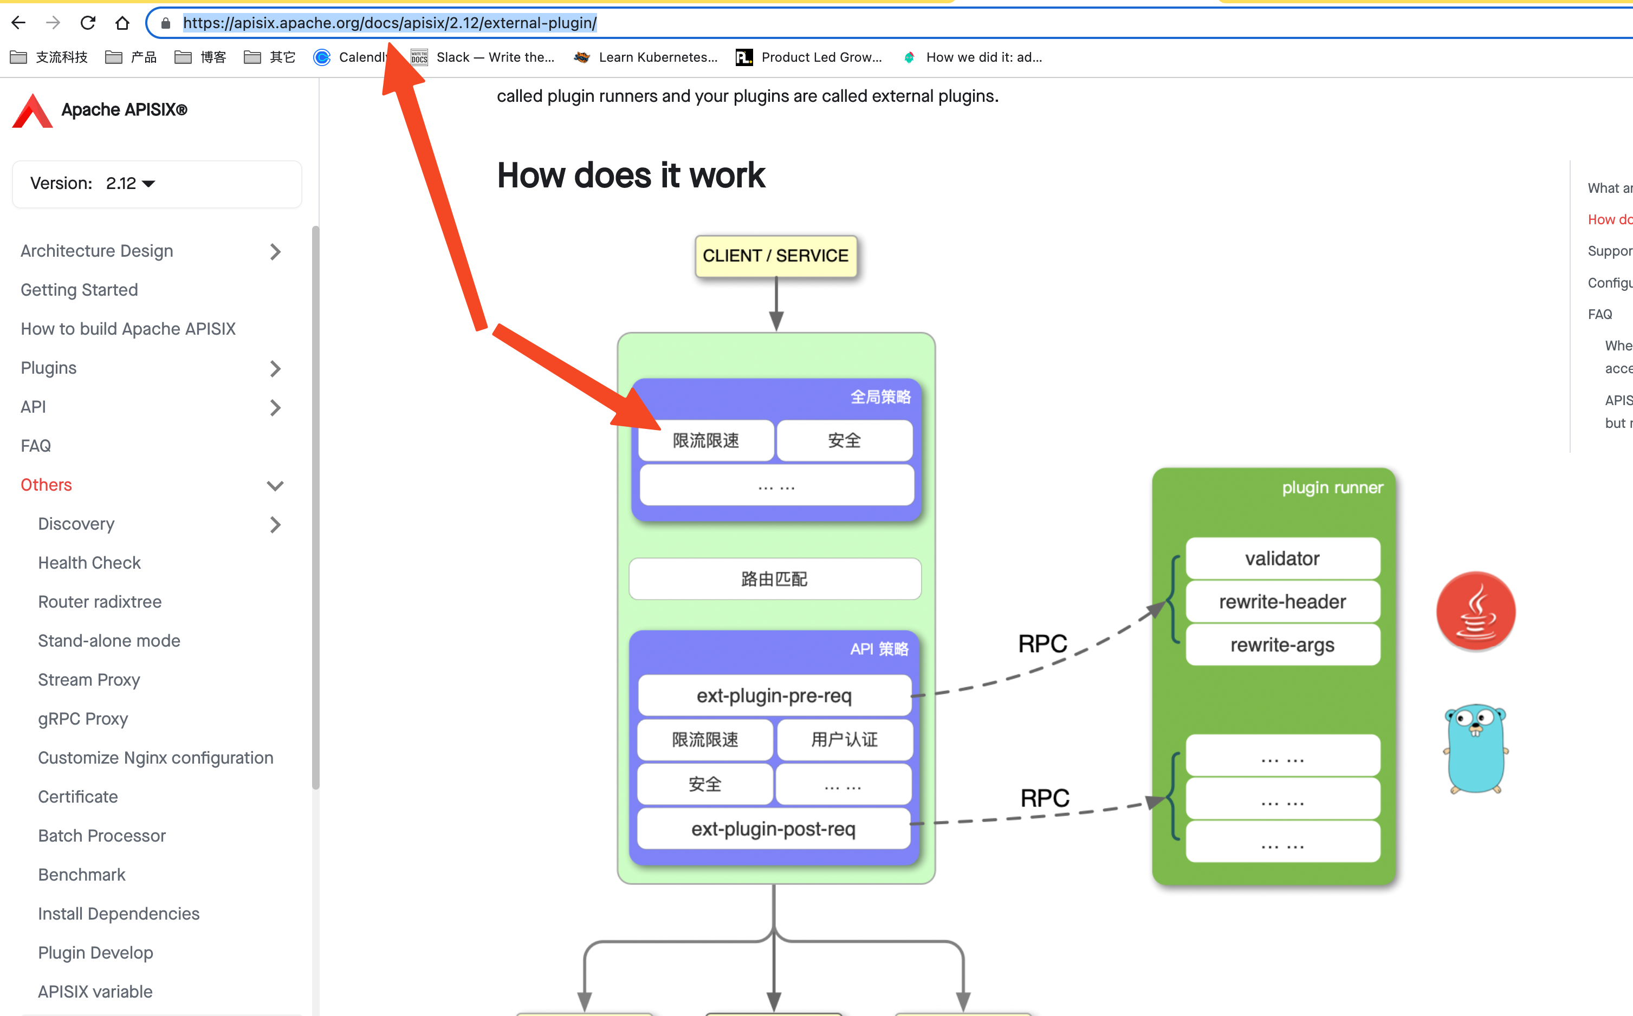1633x1016 pixels.
Task: Click the lock icon in the address bar
Action: (x=165, y=23)
